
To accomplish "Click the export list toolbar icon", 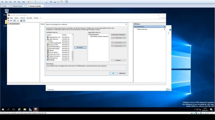I will pos(18,21).
